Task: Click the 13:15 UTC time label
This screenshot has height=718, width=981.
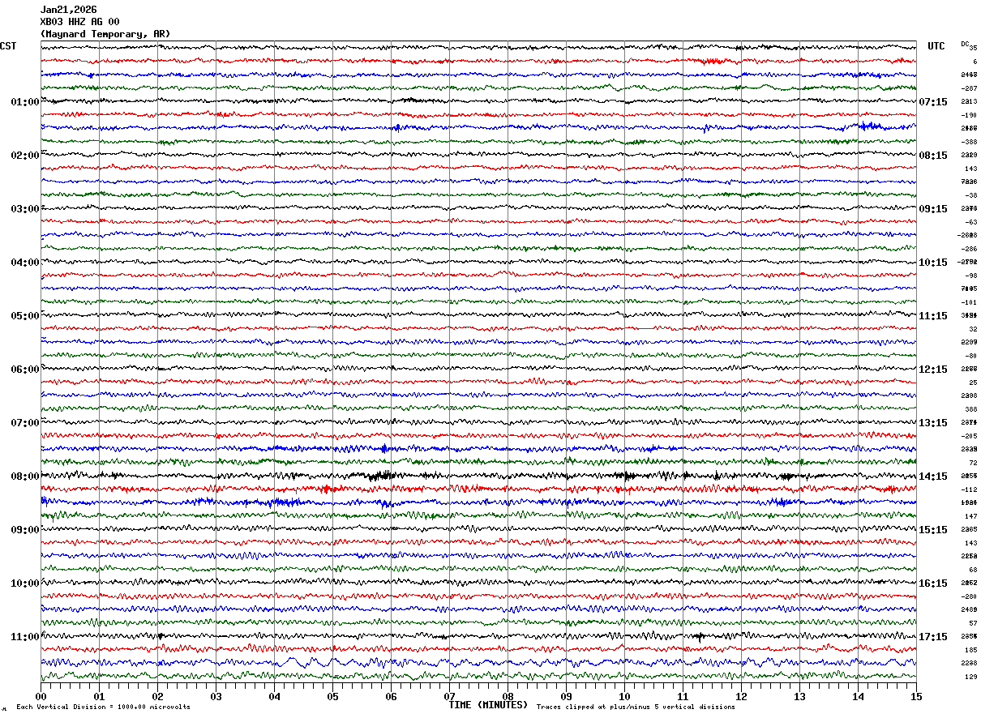Action: 933,423
